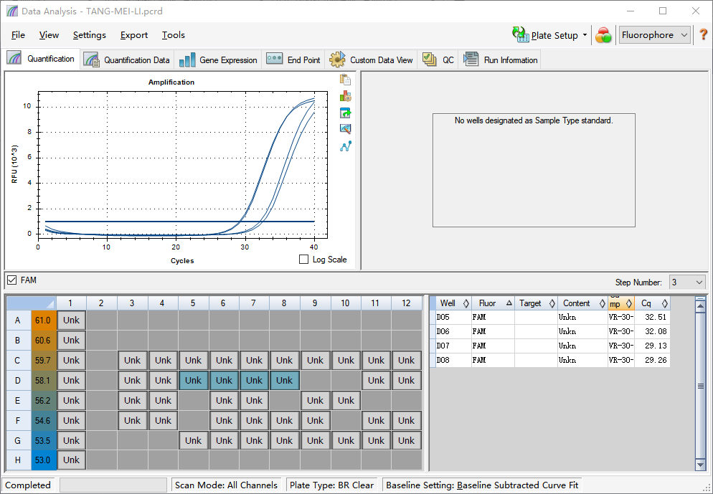713x494 pixels.
Task: Click the table scrollbar down arrow
Action: (700, 465)
